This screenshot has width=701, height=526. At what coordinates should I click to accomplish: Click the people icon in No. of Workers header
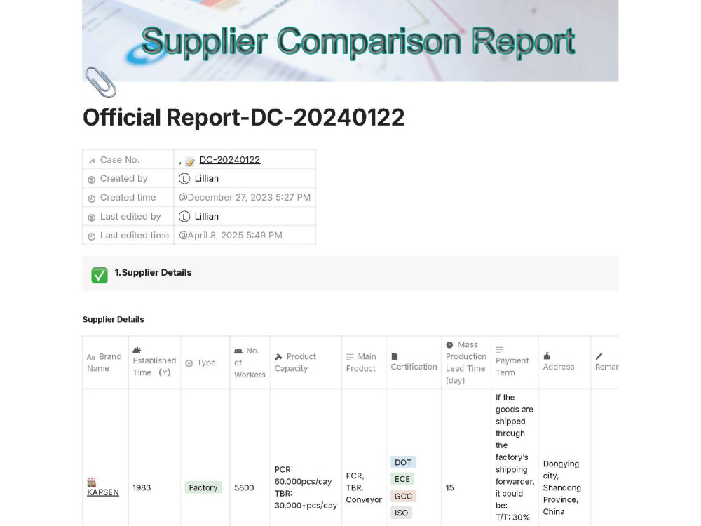click(238, 351)
